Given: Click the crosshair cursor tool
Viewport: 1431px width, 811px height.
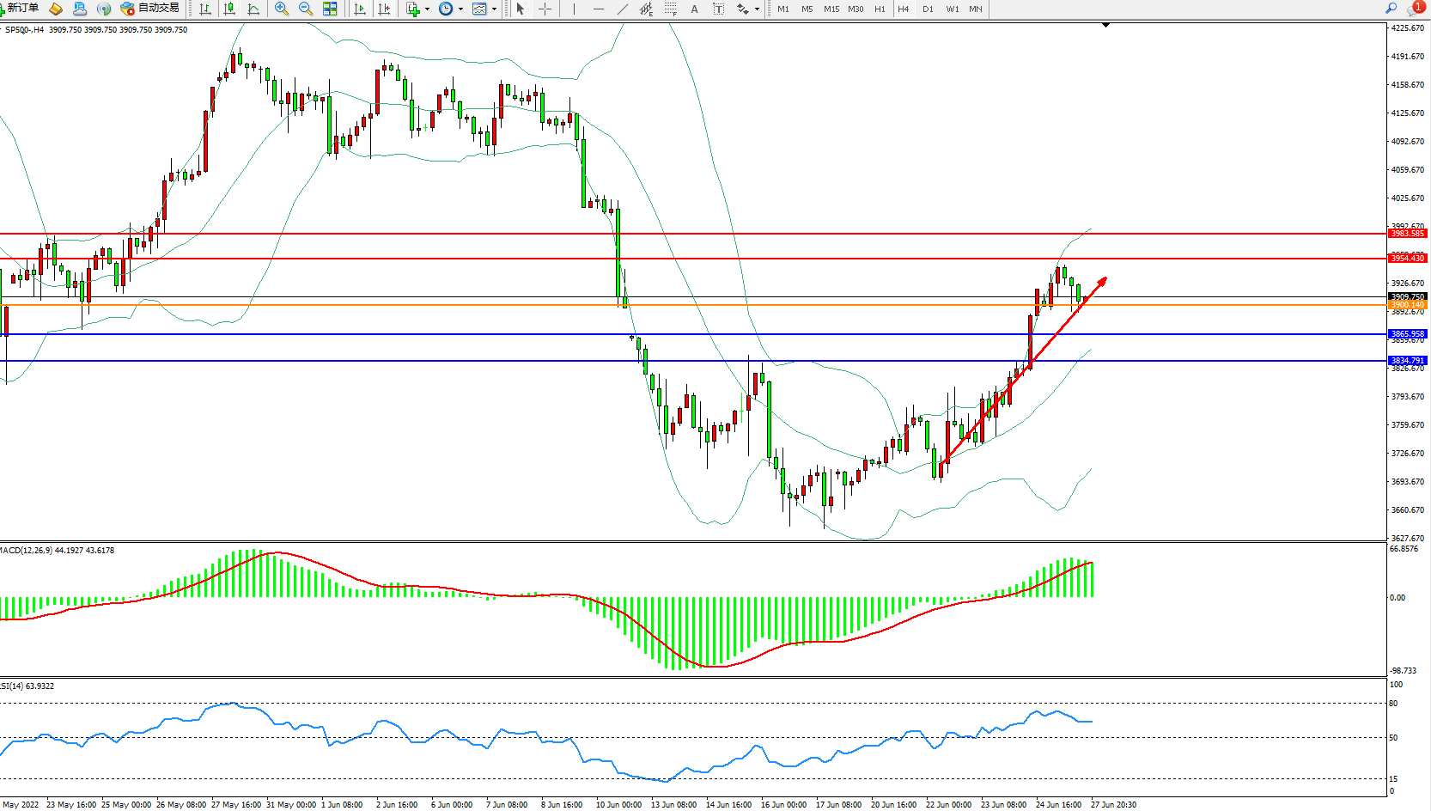Looking at the screenshot, I should click(545, 9).
